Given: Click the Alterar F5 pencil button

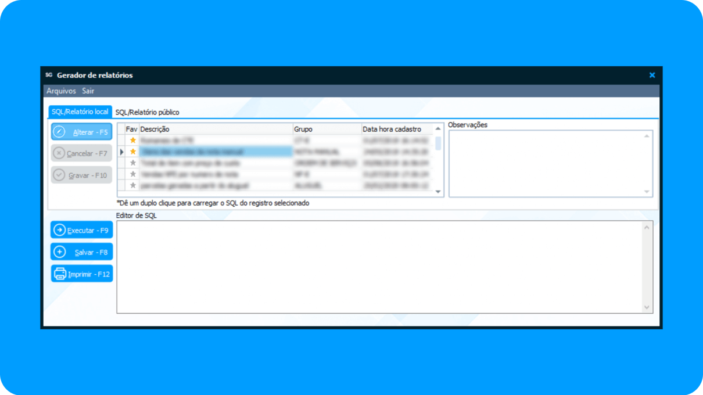Looking at the screenshot, I should coord(81,132).
